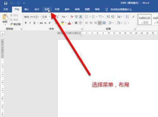The height and width of the screenshot is (117, 158).
Task: Open the 设计 ribbon tab
Action: click(37, 9)
